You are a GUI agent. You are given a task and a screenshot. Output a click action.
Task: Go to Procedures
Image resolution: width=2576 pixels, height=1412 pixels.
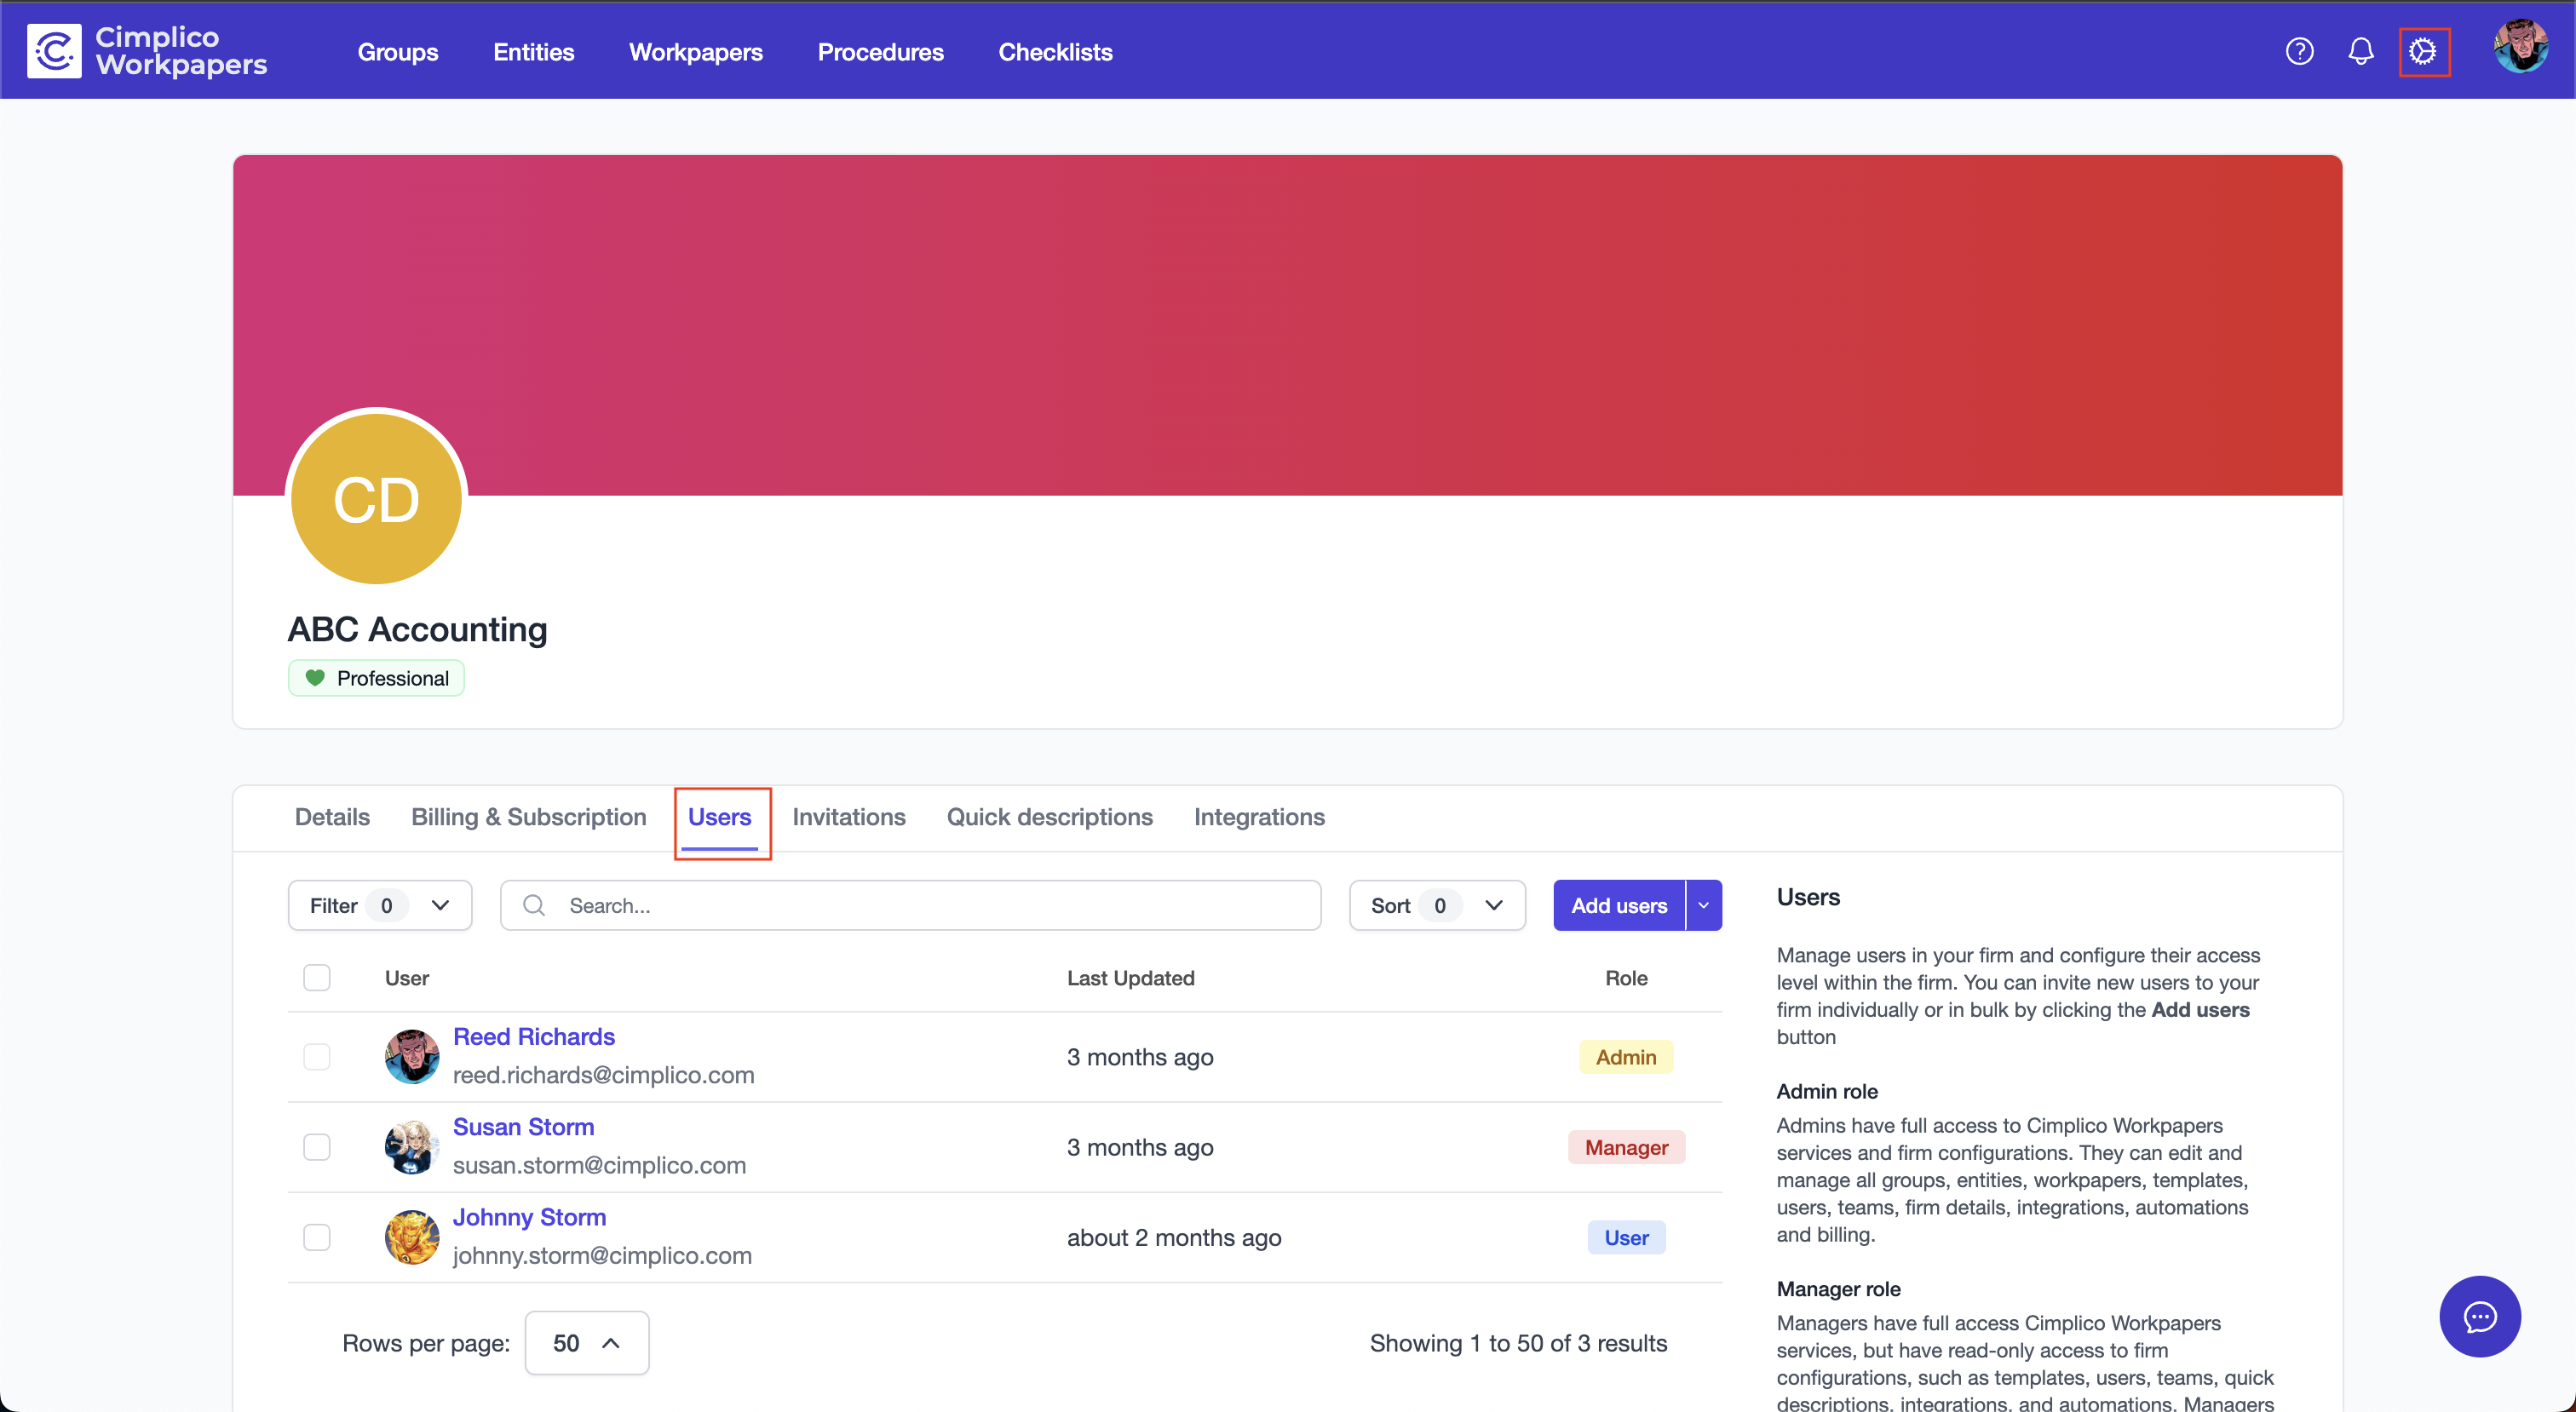point(880,51)
